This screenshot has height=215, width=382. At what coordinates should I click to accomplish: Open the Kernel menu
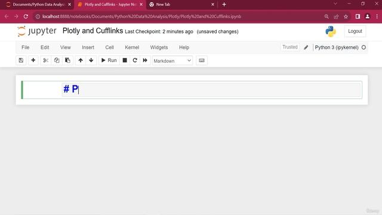tap(132, 47)
